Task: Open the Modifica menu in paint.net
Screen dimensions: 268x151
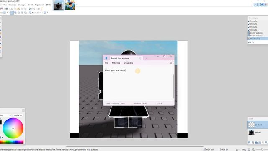Action: pyautogui.click(x=3, y=5)
